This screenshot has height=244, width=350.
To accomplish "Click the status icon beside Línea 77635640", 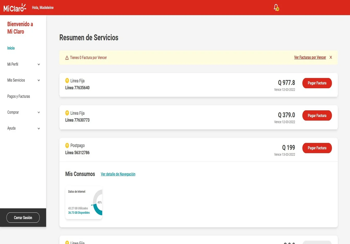I will coord(67,80).
